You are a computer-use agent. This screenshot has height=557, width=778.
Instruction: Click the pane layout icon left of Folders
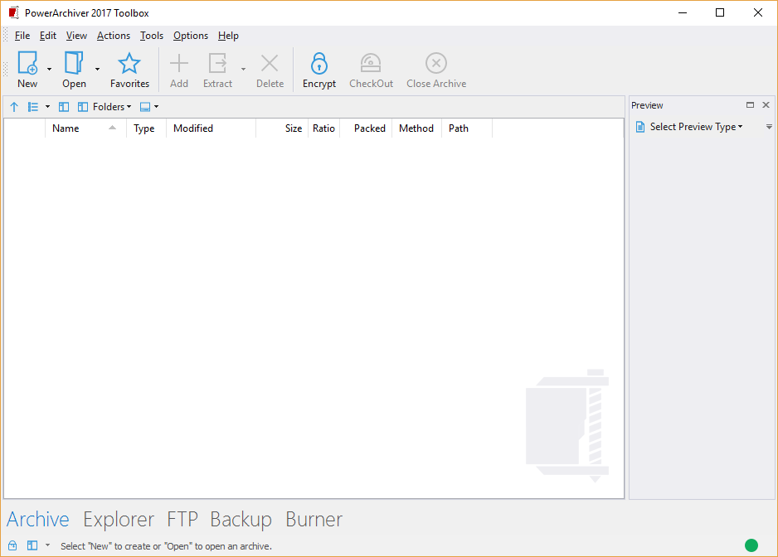click(x=64, y=107)
